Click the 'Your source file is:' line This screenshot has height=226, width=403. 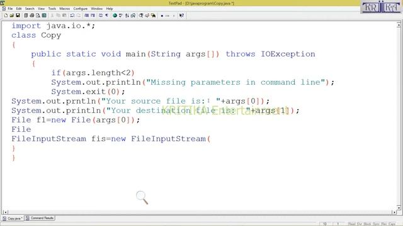click(x=140, y=101)
